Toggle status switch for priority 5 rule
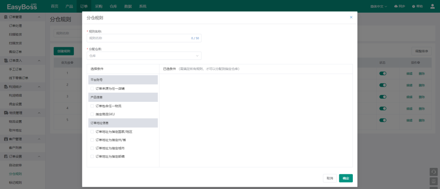The height and width of the screenshot is (189, 440). [x=383, y=120]
